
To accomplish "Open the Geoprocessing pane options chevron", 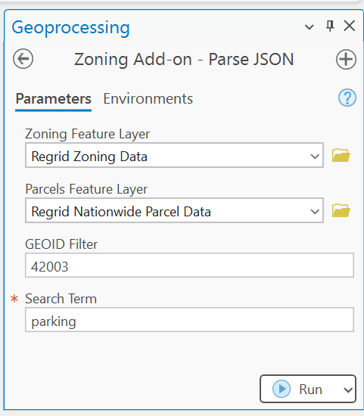I will 309,26.
